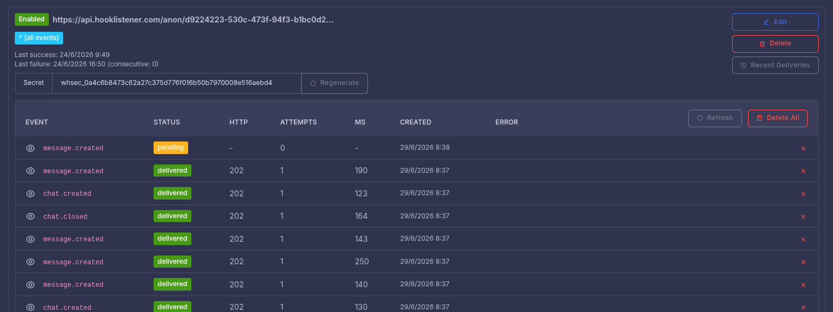
Task: Open Recent Deliveries
Action: point(775,65)
